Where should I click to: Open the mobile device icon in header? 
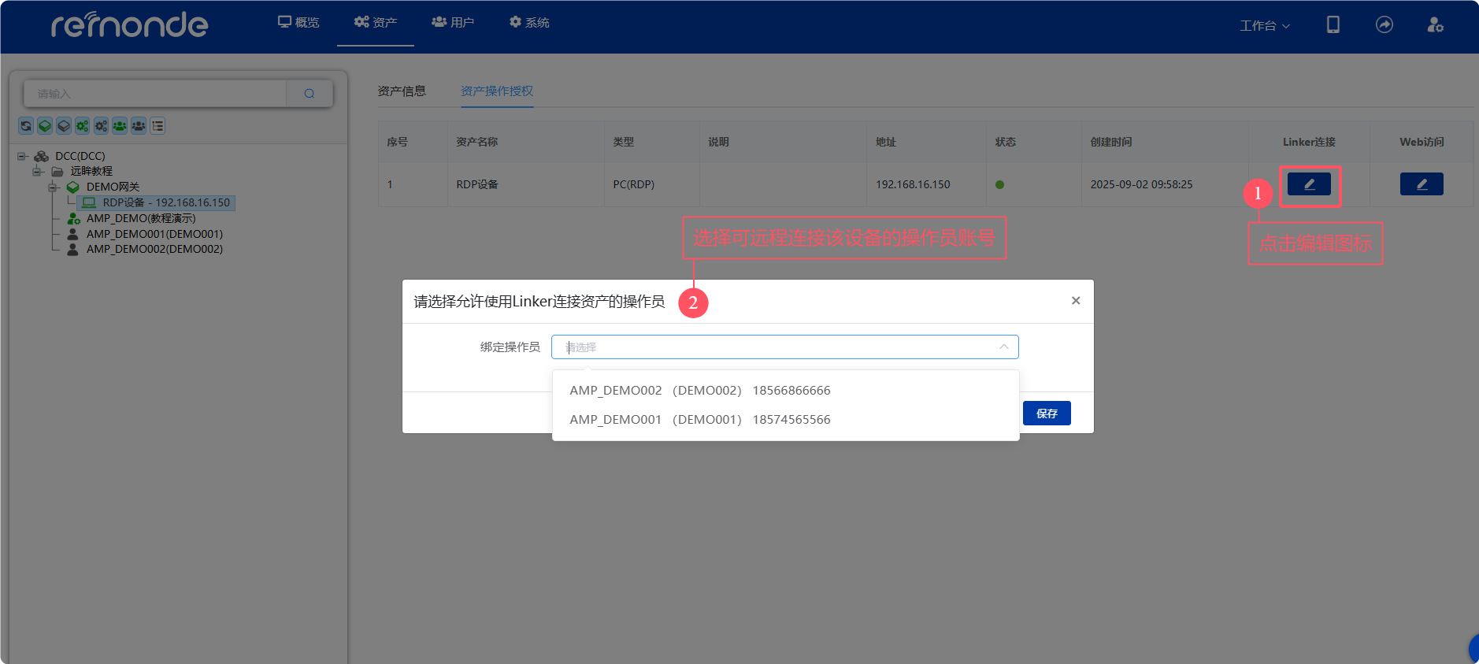point(1333,25)
